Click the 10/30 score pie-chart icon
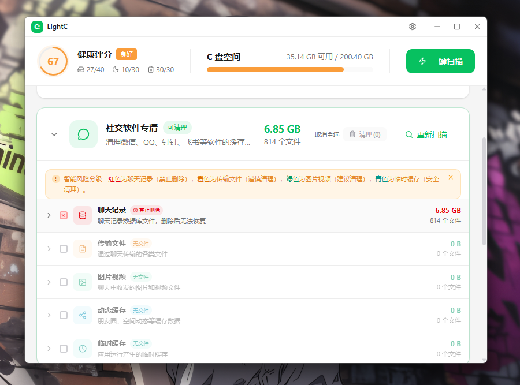The image size is (520, 385). pyautogui.click(x=116, y=70)
